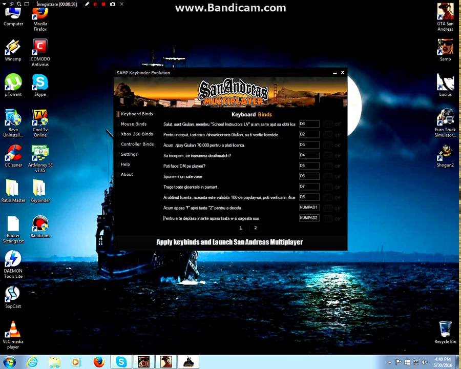Go to keybinds page 2

pyautogui.click(x=256, y=228)
